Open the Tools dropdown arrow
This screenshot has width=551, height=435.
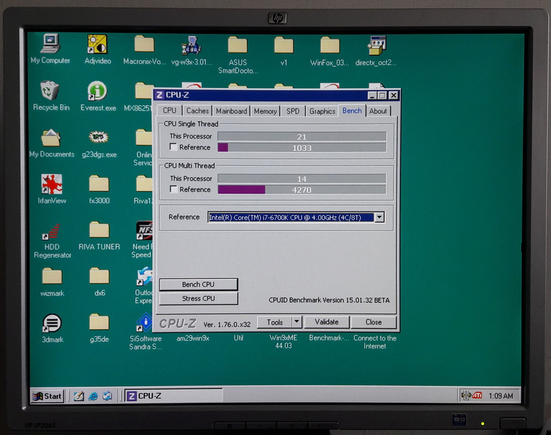pos(297,322)
